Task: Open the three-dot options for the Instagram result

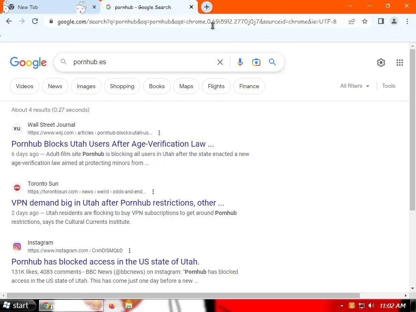Action: click(x=130, y=250)
